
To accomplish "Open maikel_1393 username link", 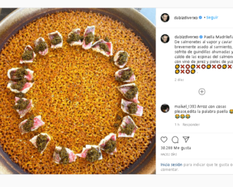I will [x=185, y=107].
